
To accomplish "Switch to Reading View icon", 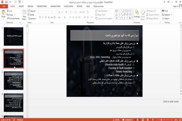I will click(148, 120).
